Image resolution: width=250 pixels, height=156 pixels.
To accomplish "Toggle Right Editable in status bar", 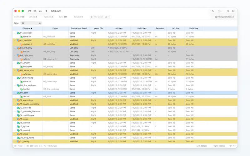I will coord(219,146).
